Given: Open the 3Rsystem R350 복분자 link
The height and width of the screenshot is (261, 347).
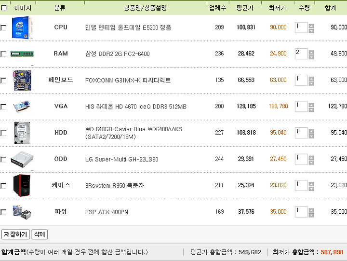Looking at the screenshot, I should 115,185.
